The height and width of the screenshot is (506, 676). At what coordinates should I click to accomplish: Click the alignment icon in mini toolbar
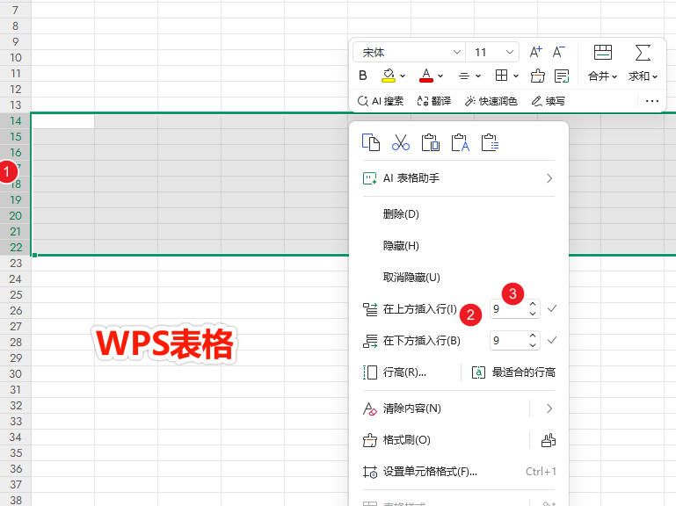[464, 76]
